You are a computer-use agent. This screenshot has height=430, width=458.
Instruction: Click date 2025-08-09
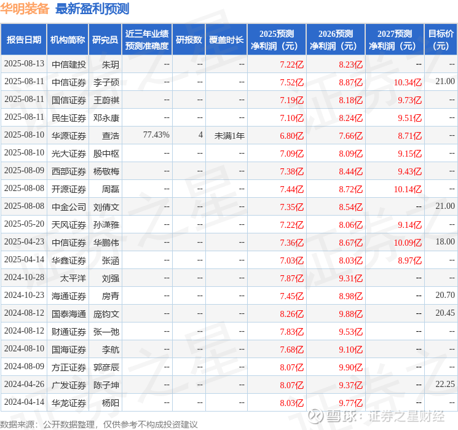[x=24, y=171]
